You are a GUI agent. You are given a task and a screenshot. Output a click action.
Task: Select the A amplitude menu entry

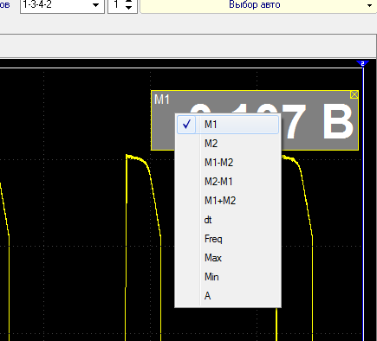(228, 296)
